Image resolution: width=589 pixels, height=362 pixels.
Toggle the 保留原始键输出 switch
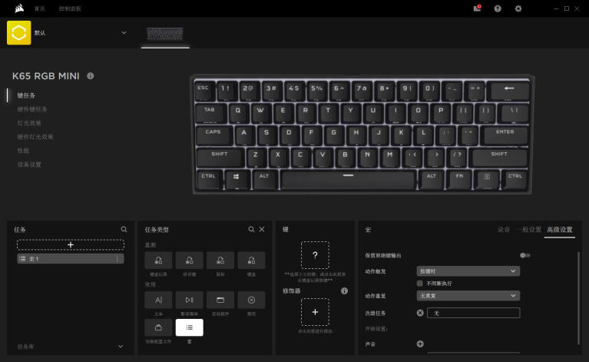(x=524, y=255)
